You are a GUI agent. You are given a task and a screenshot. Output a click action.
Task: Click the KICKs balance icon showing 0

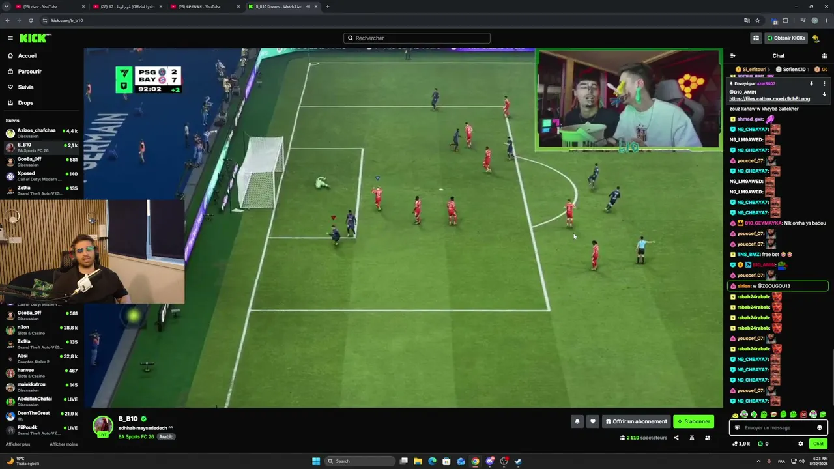(763, 444)
